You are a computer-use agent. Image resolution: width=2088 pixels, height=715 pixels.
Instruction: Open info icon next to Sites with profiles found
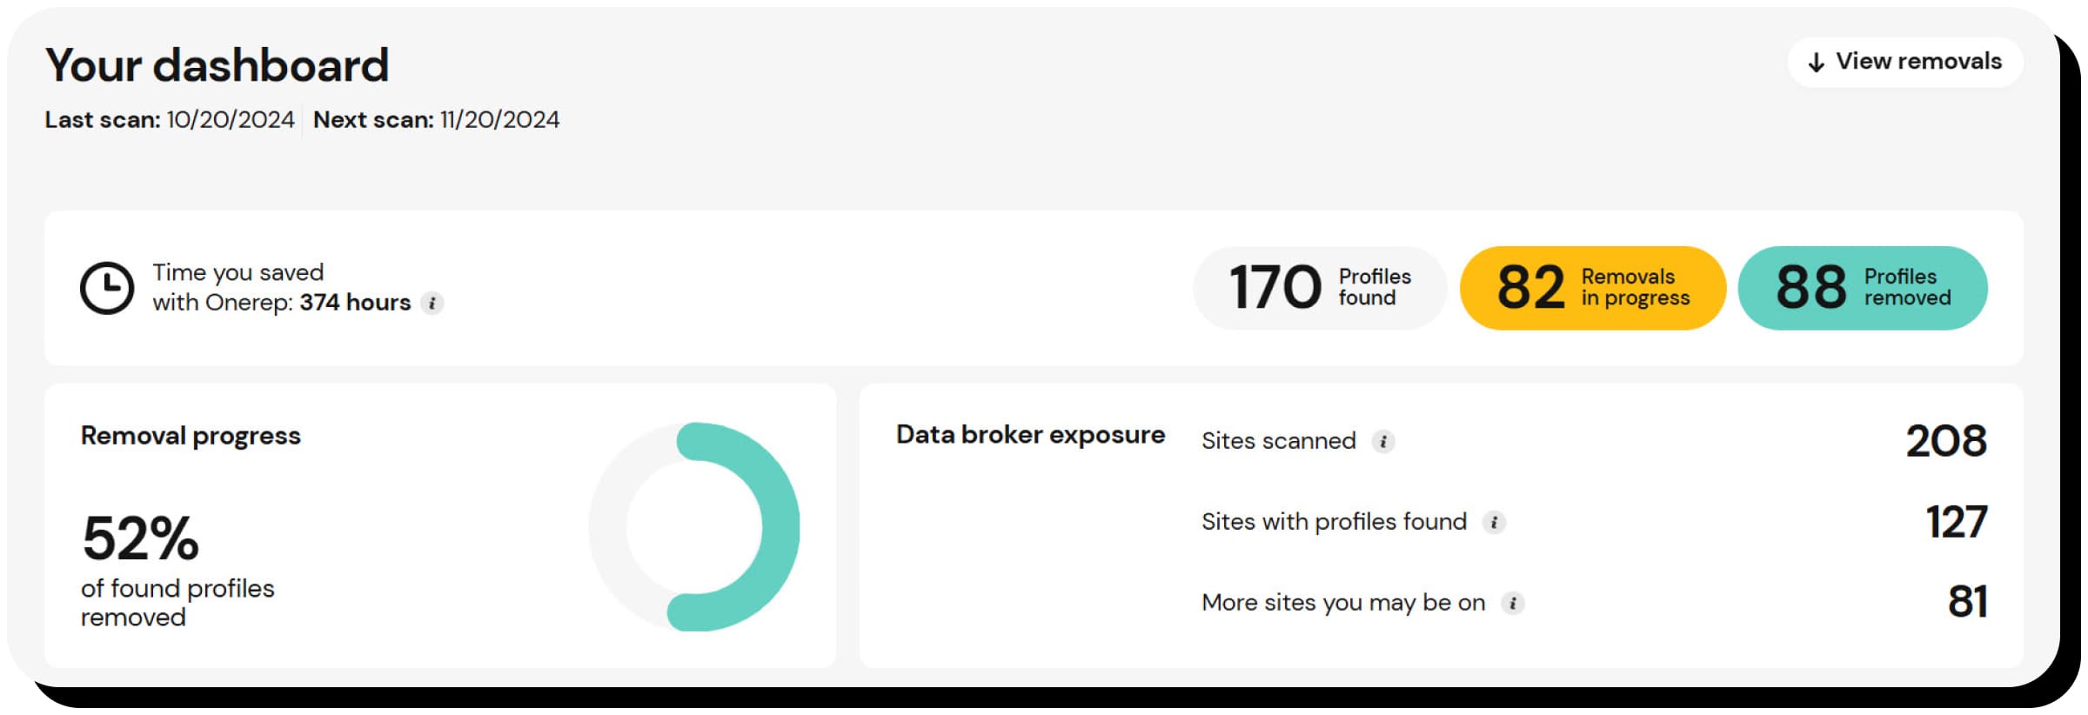1494,523
